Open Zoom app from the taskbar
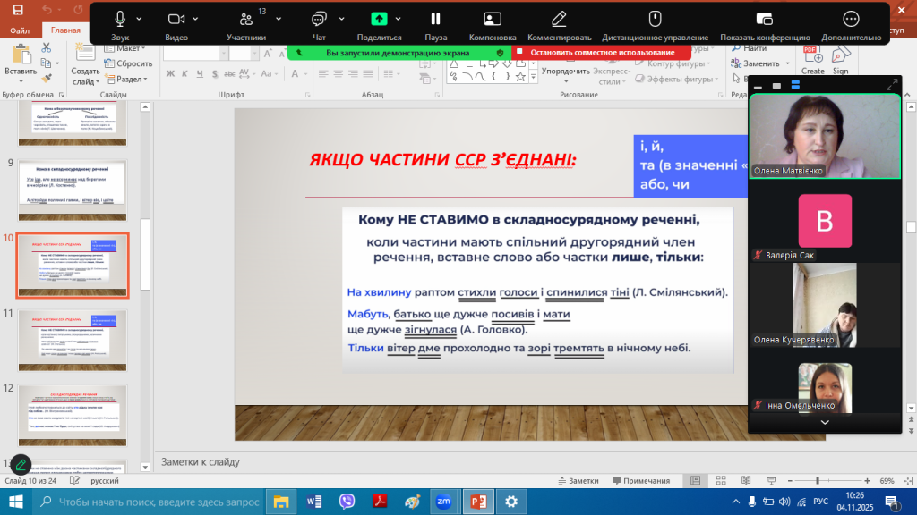Image resolution: width=917 pixels, height=515 pixels. point(444,502)
